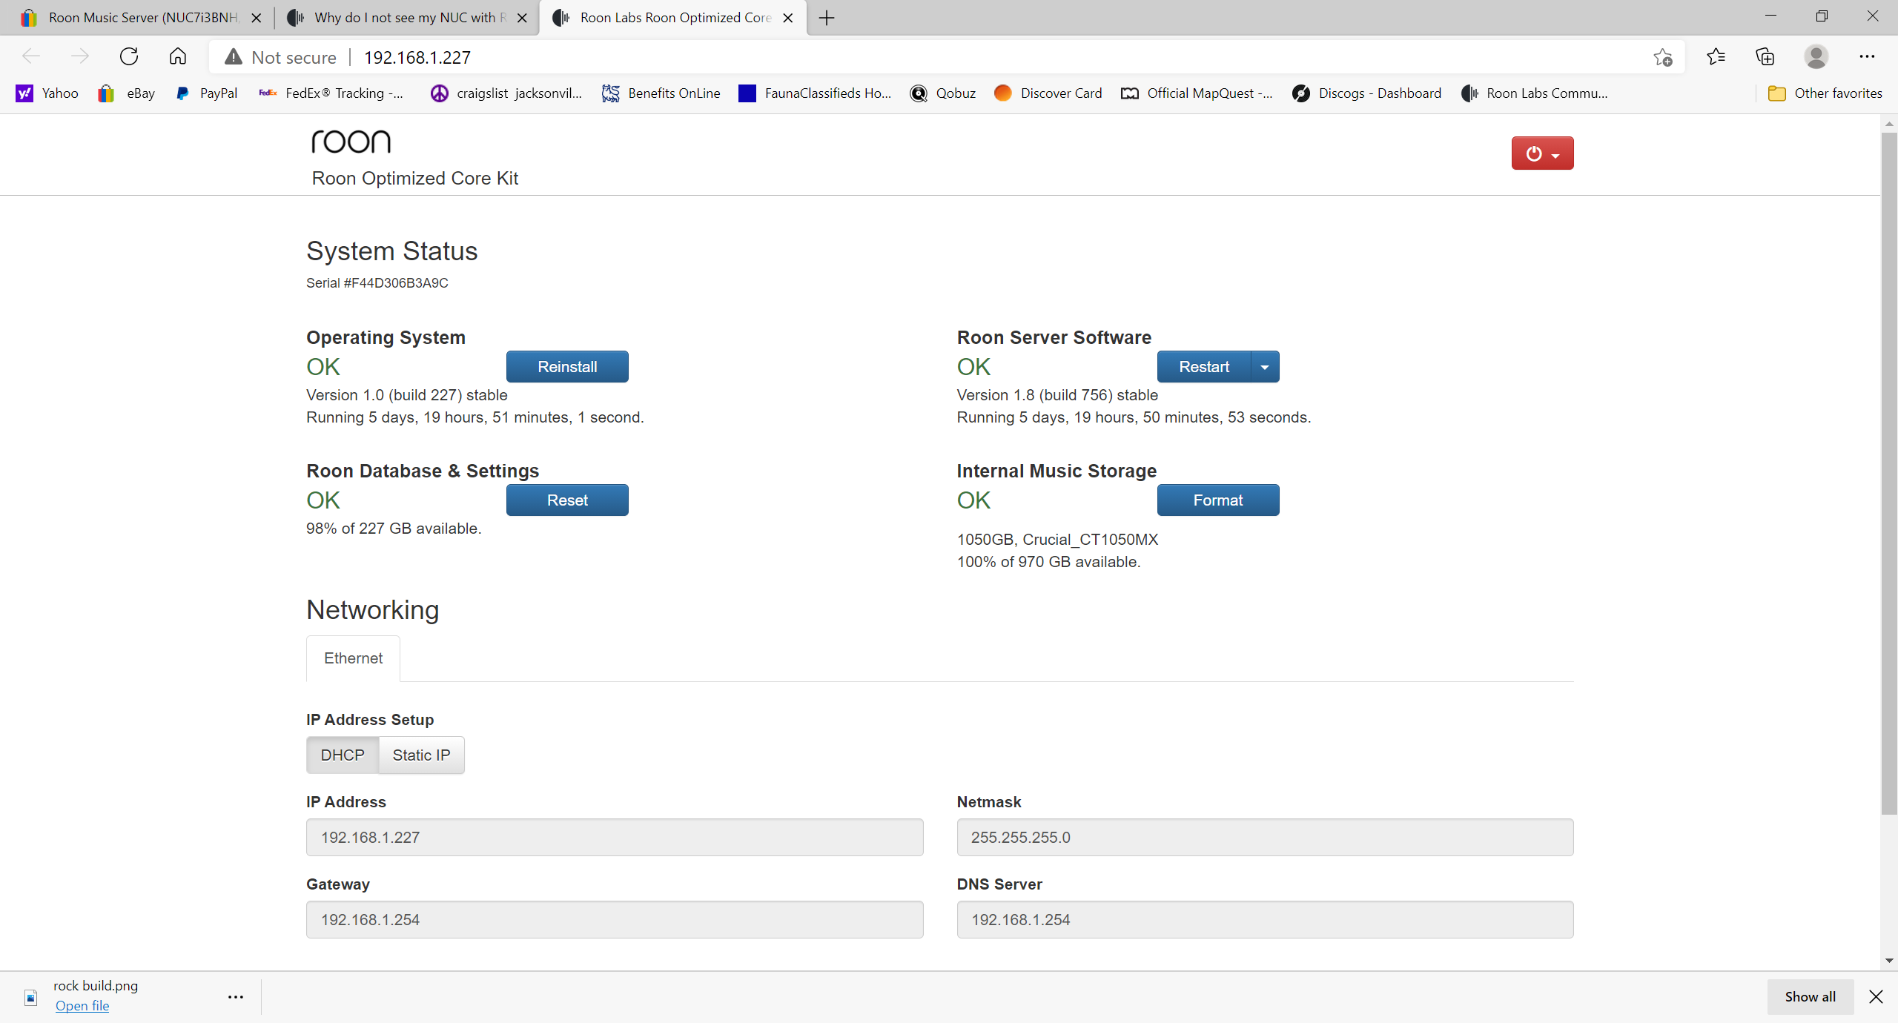1898x1023 pixels.
Task: Reload the current page
Action: (x=129, y=57)
